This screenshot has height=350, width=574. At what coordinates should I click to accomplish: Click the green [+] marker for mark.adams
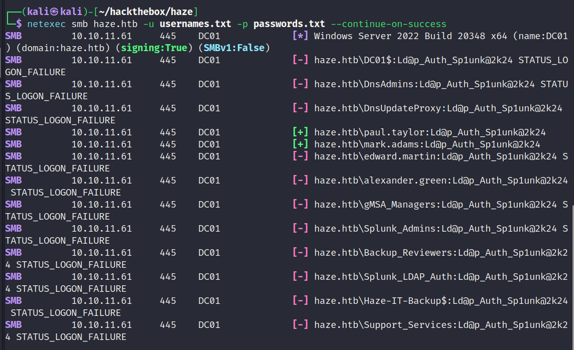(x=300, y=144)
